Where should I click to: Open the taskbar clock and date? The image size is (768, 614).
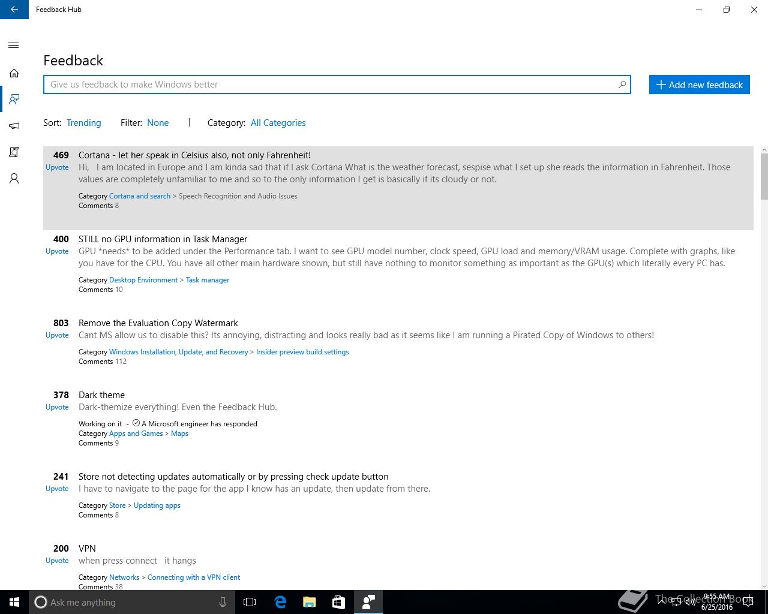point(717,602)
